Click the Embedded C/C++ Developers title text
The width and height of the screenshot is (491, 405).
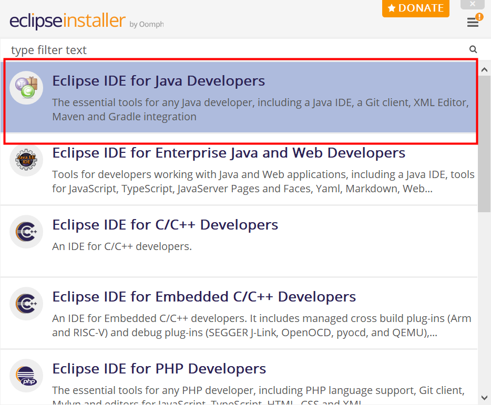pos(203,296)
